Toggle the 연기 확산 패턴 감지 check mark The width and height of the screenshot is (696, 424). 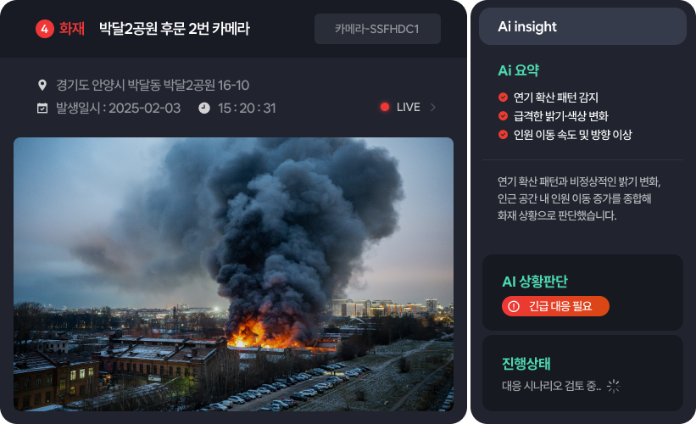[503, 97]
